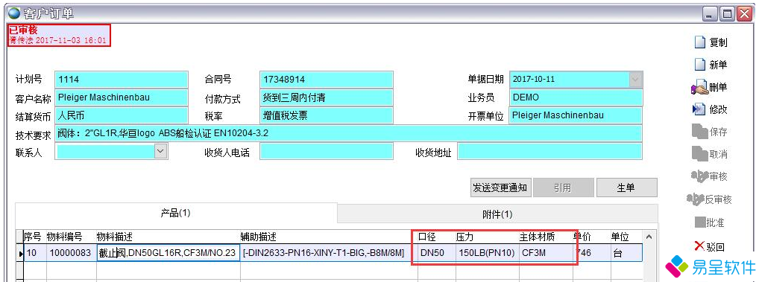Click the 合同号 field 17348914
The height and width of the screenshot is (282, 759).
click(x=327, y=79)
